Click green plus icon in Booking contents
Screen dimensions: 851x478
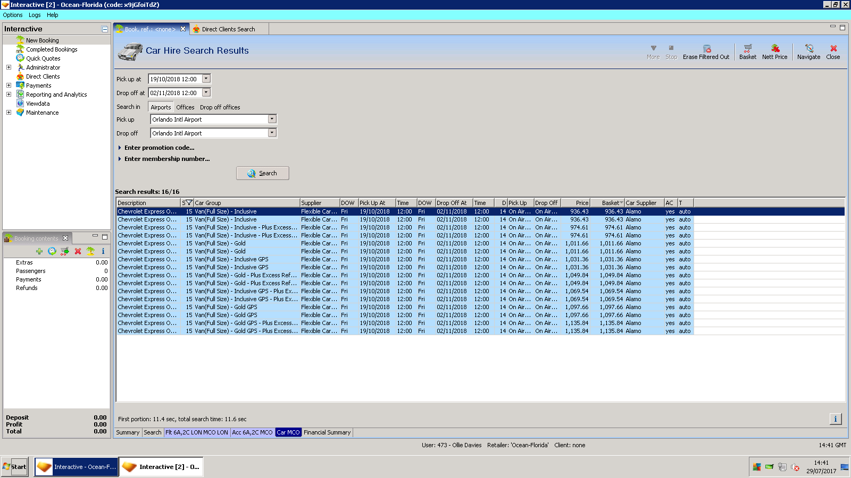click(x=39, y=251)
